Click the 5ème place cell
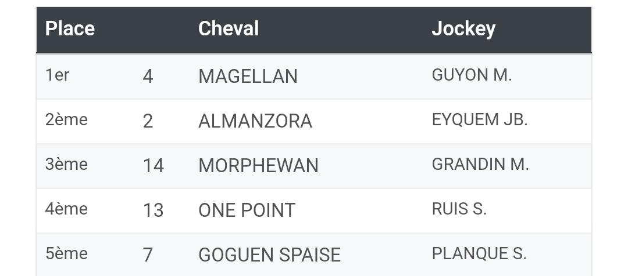Screen dimensions: 628x276 pos(66,253)
